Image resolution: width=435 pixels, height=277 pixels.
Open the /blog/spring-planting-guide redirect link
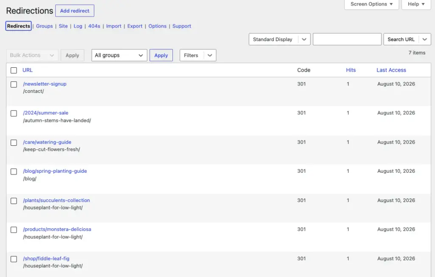tap(55, 171)
